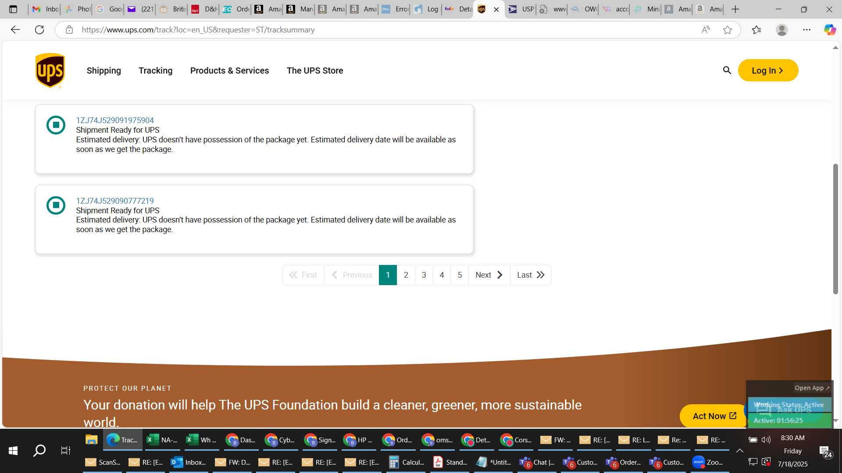This screenshot has width=842, height=473.
Task: Open Windows Start menu
Action: tap(13, 451)
